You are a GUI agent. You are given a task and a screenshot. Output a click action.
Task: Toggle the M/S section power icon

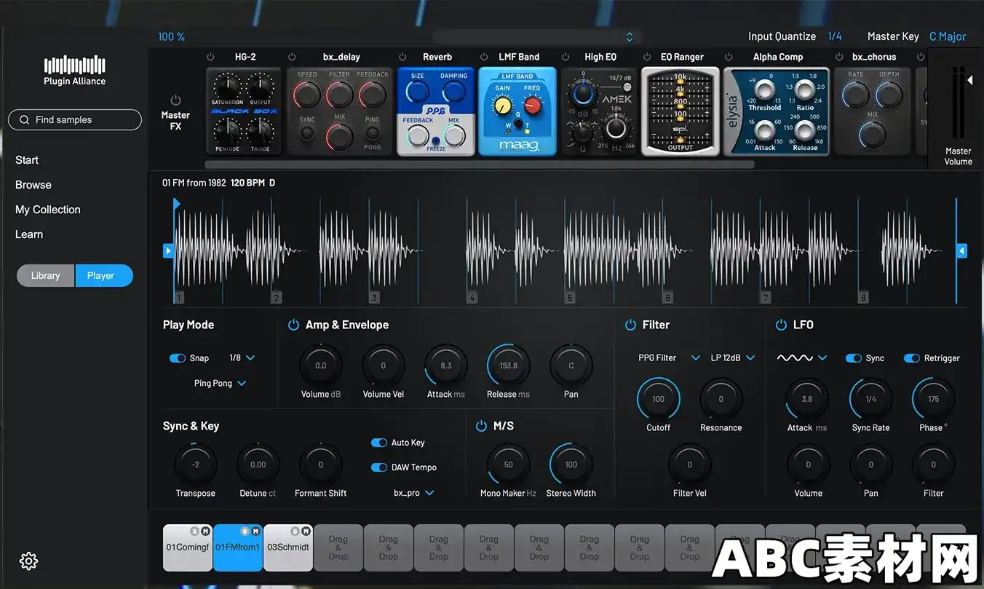click(x=481, y=426)
